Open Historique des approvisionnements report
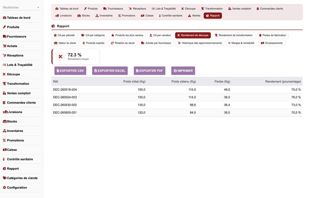 [x=200, y=43]
